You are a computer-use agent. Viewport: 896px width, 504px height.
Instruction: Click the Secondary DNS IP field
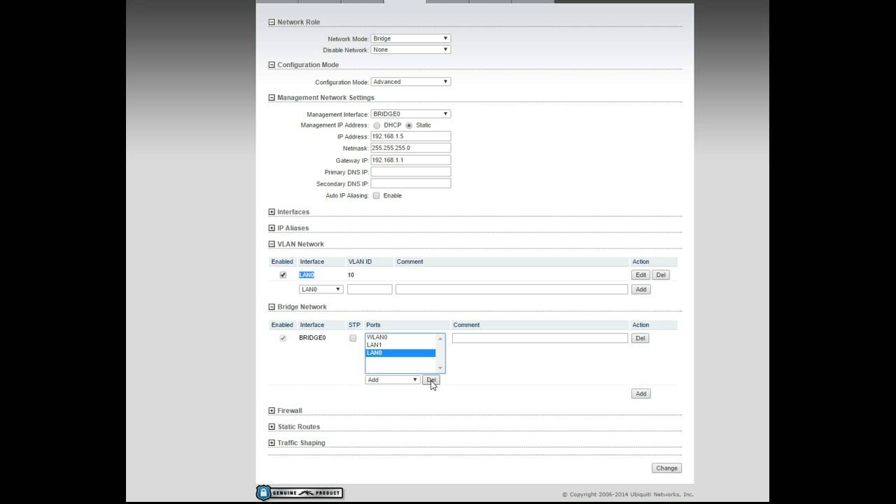(411, 183)
